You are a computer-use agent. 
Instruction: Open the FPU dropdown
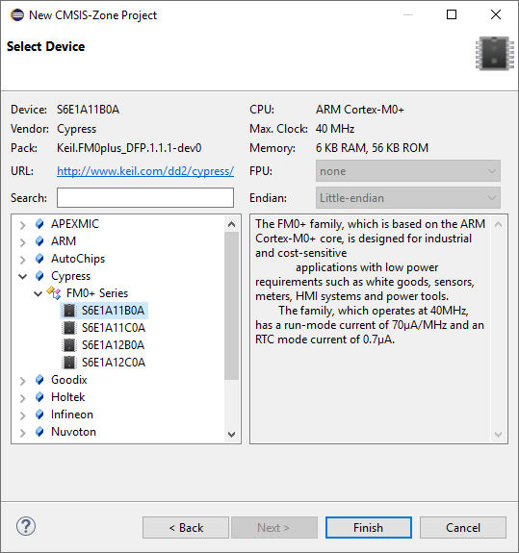point(408,171)
